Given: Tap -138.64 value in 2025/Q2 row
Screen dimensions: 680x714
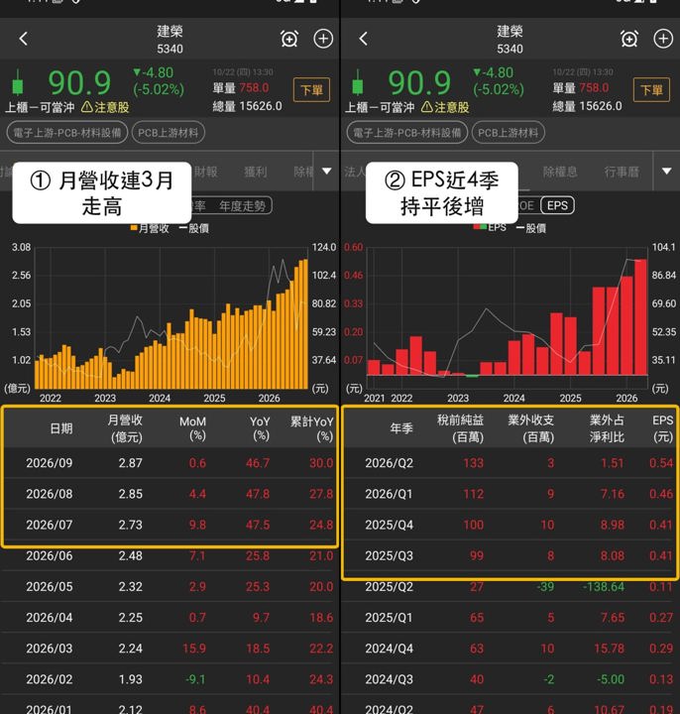Looking at the screenshot, I should [604, 586].
